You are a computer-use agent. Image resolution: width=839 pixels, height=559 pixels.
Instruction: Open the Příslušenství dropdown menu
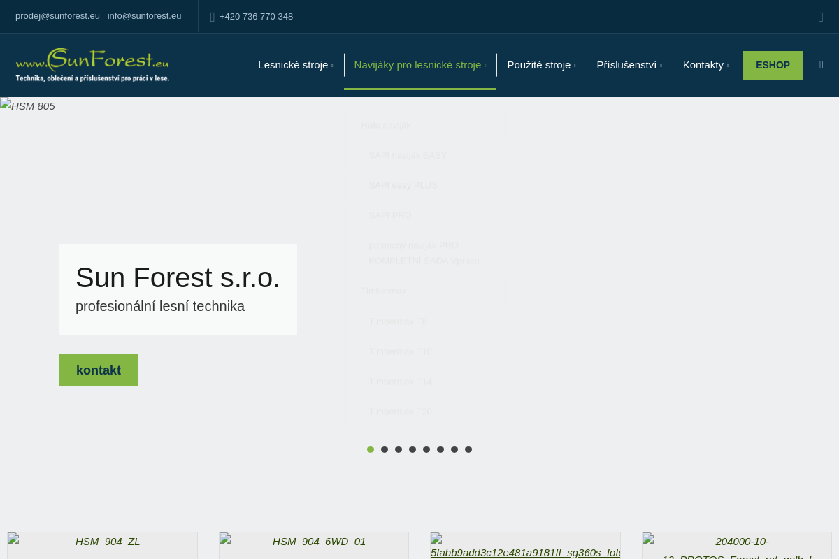pos(629,65)
